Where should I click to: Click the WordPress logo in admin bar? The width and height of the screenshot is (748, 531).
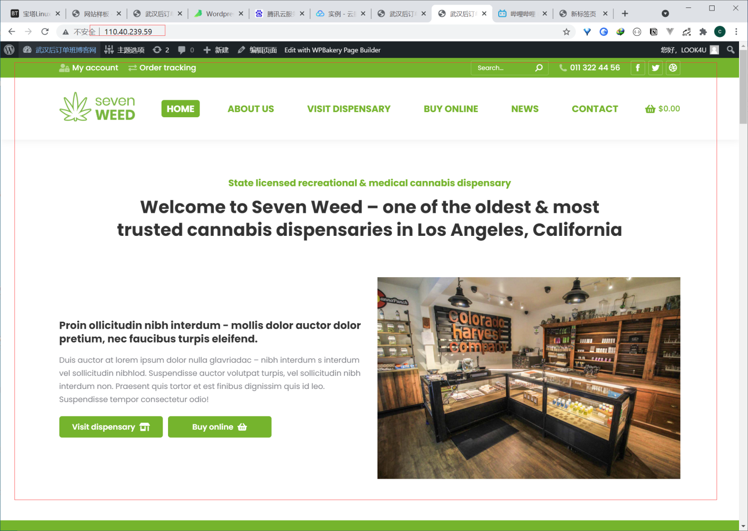coord(9,50)
